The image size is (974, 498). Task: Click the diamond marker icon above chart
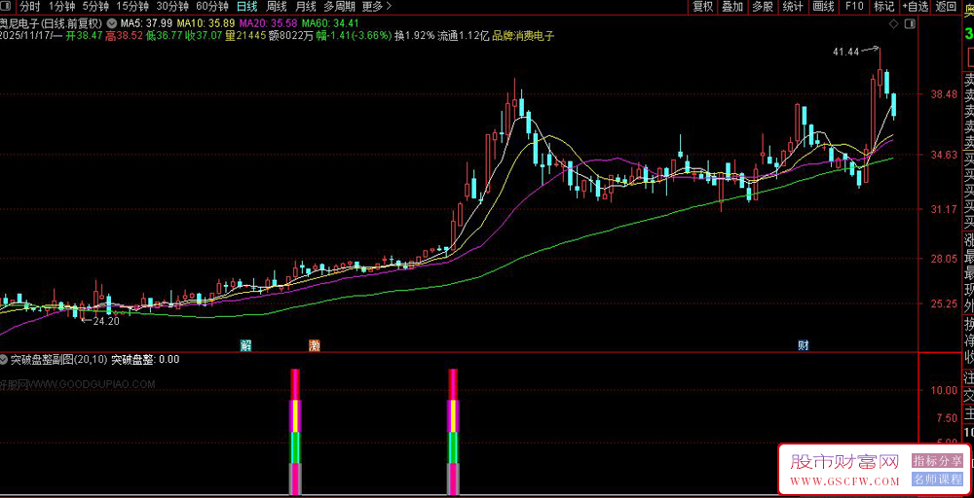point(893,23)
